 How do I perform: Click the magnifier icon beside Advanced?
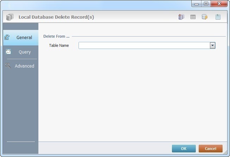8,65
